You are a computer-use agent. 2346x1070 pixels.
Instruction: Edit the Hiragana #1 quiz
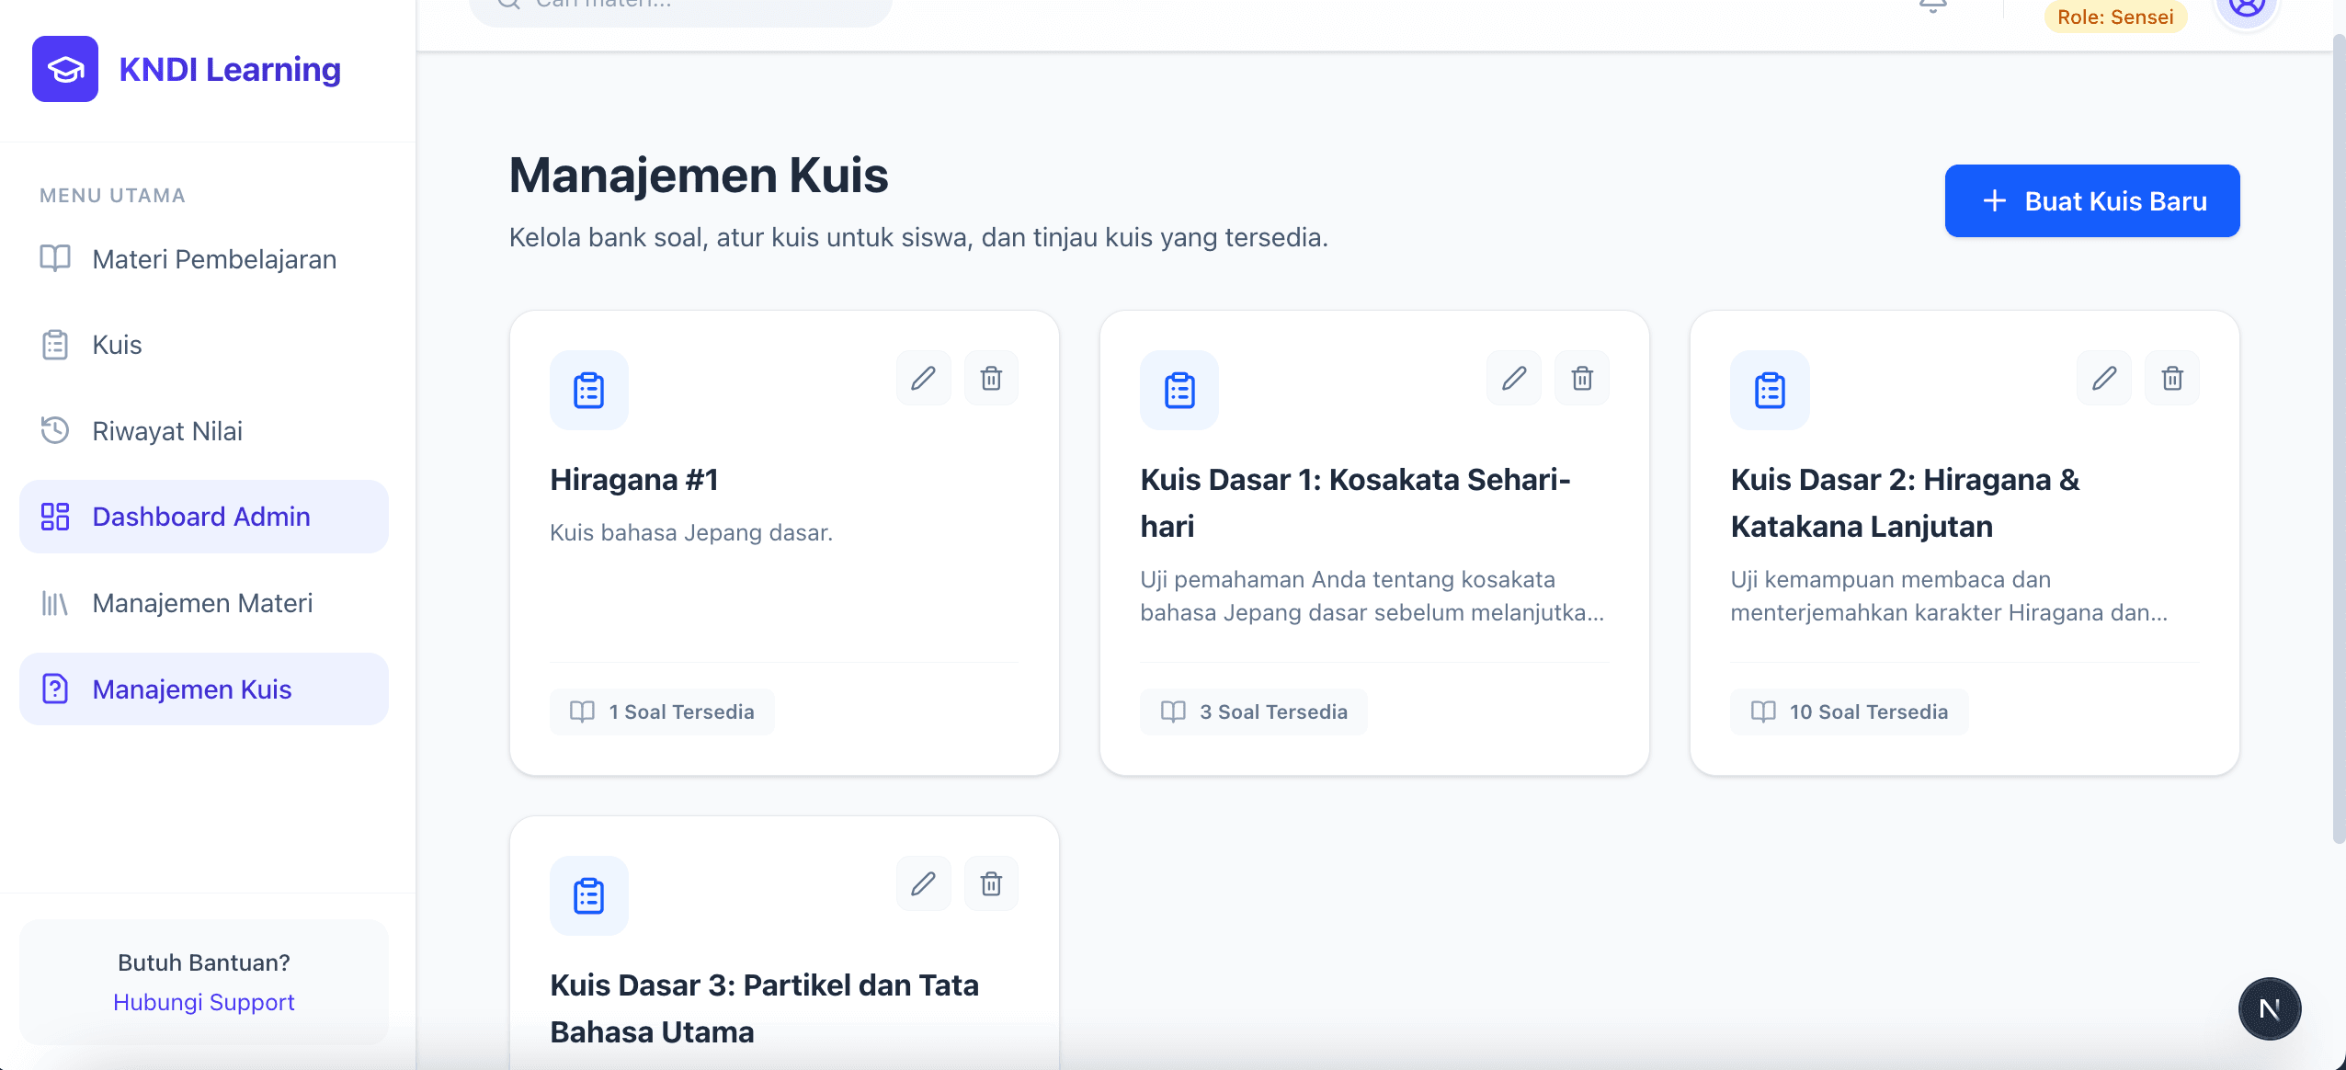(923, 378)
